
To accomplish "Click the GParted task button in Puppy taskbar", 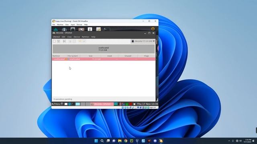I will click(x=102, y=104).
